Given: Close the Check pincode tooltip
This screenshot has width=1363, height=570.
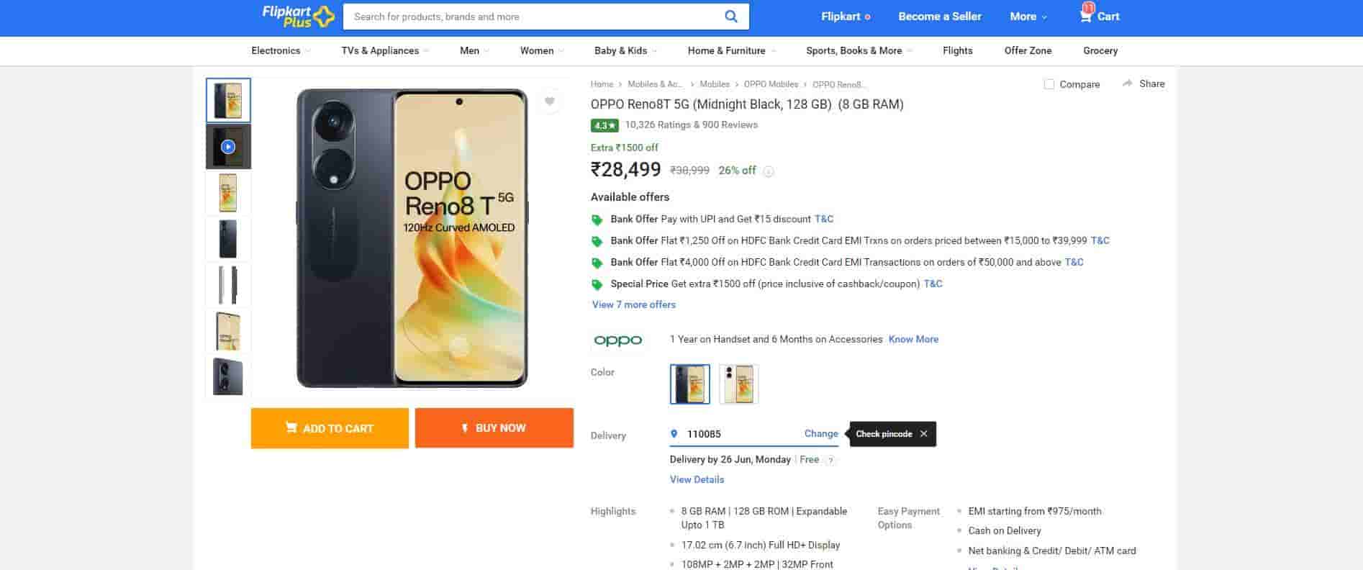Looking at the screenshot, I should tap(923, 434).
